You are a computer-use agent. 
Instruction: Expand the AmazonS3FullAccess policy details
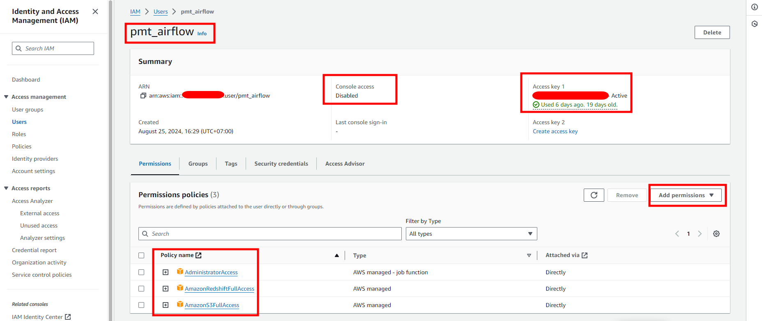click(x=166, y=305)
